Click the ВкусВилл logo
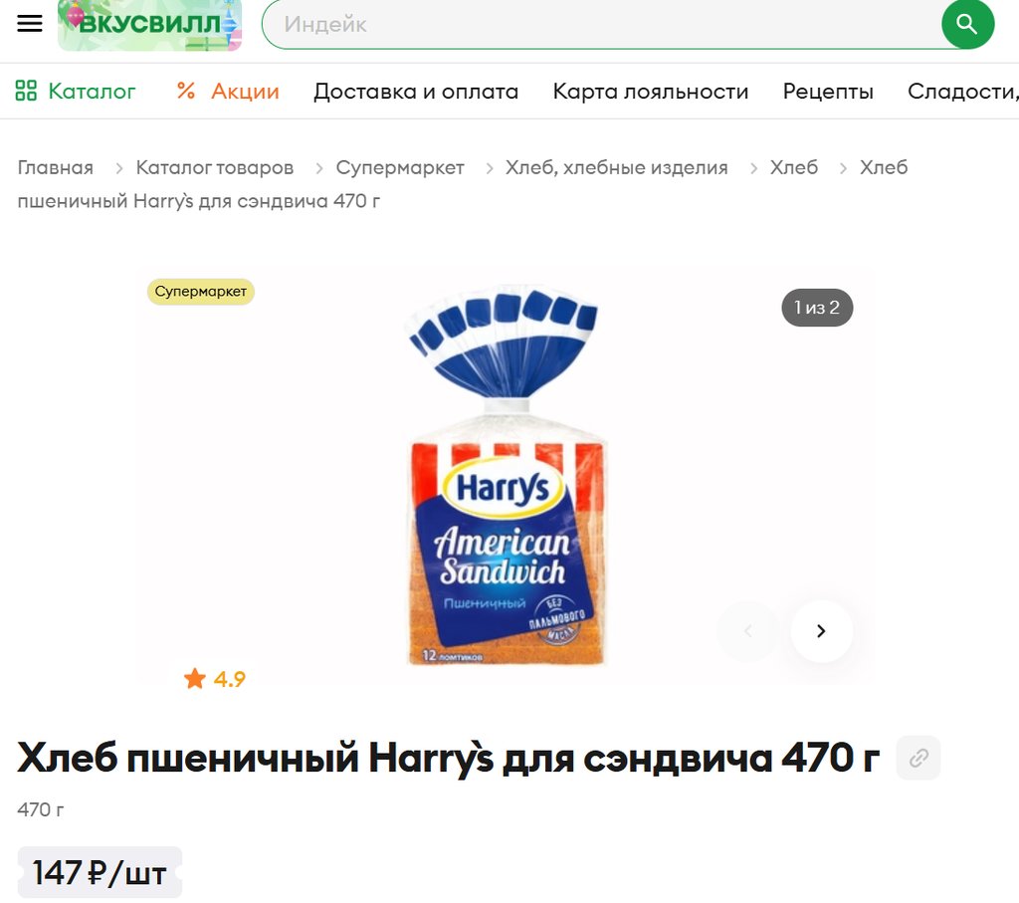Screen dimensions: 1019x903 pos(149,25)
